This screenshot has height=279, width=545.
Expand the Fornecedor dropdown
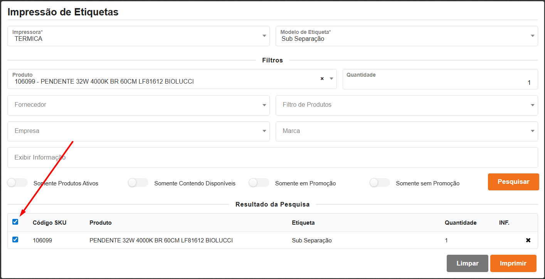coord(264,105)
